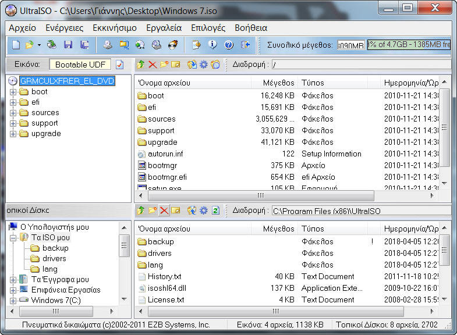Click the gear icon in the local toolbar
Image resolution: width=457 pixels, height=335 pixels.
204,211
